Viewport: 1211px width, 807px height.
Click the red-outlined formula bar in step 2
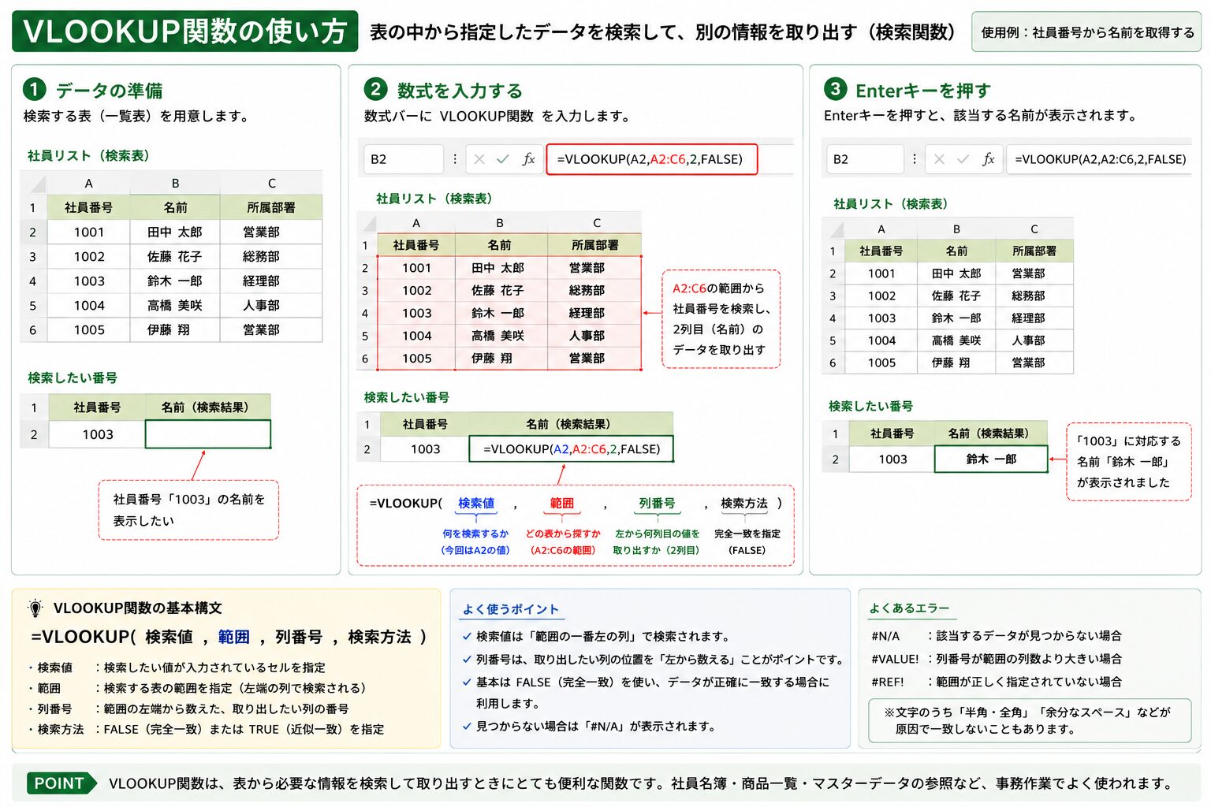(651, 159)
